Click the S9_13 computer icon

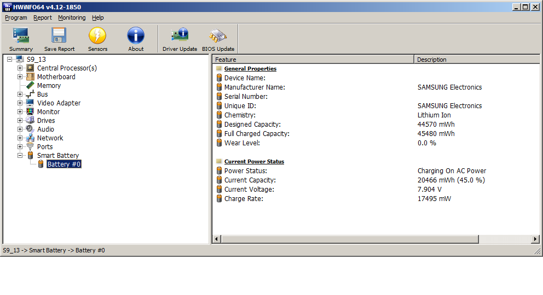[x=20, y=60]
